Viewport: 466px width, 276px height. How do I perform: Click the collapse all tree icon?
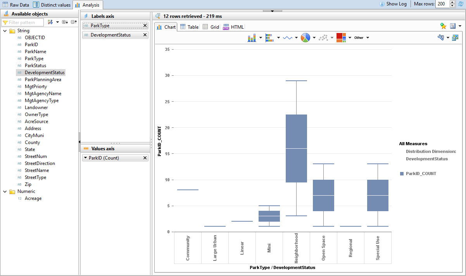(x=73, y=23)
